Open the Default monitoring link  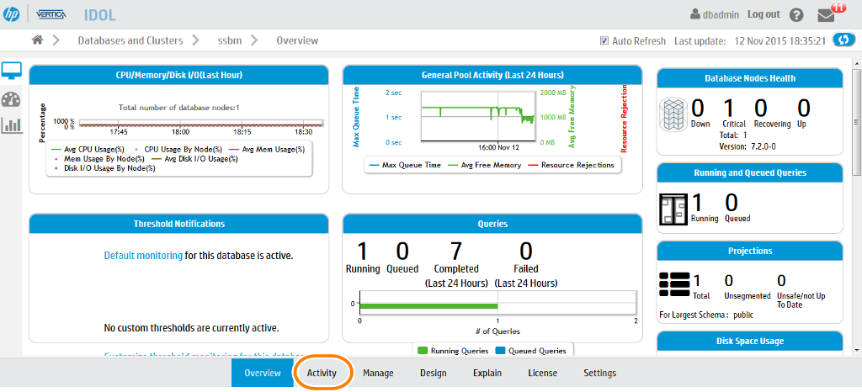142,256
